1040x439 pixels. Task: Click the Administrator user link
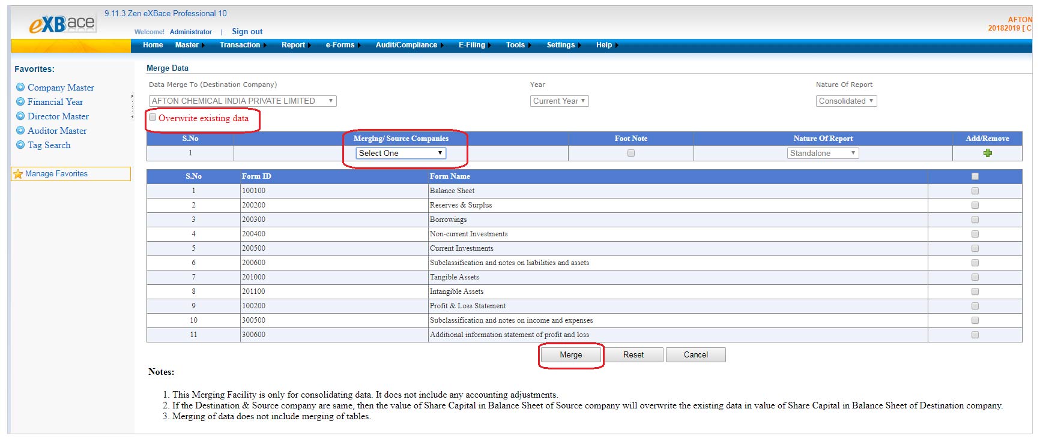191,32
